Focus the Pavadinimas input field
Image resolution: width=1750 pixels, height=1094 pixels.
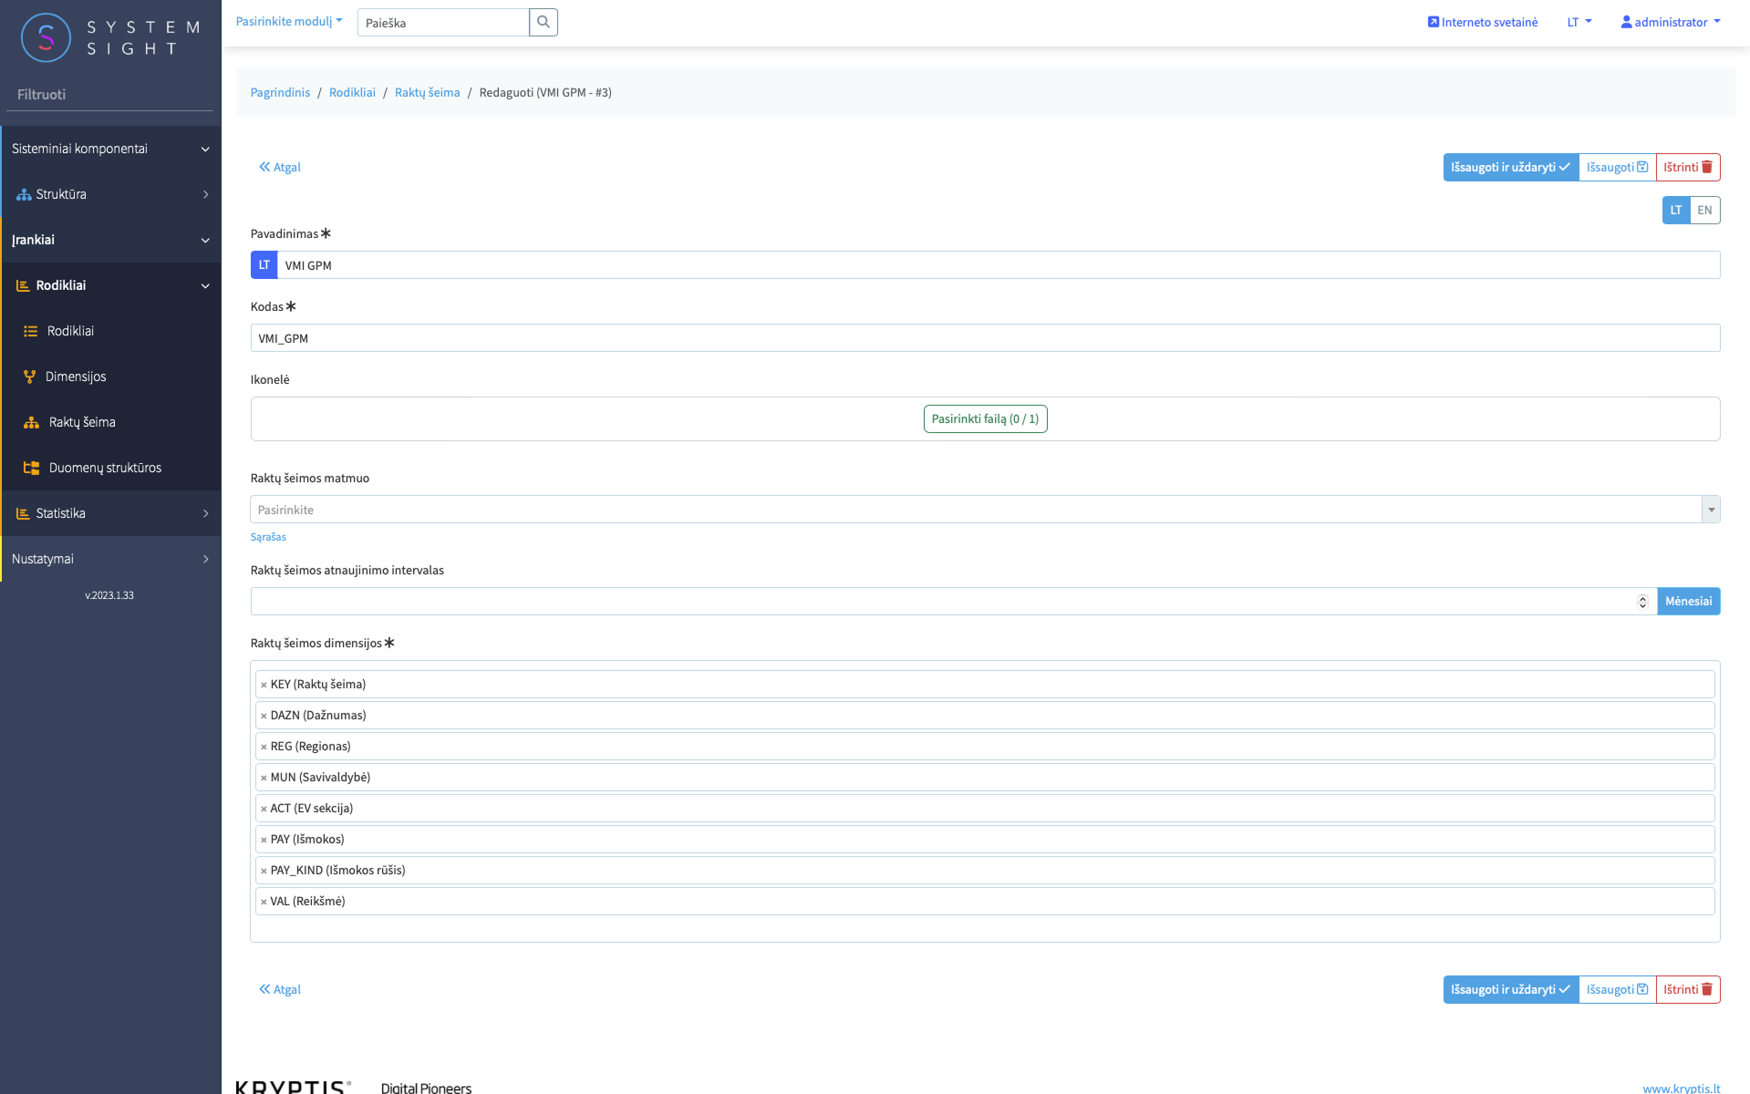[999, 265]
